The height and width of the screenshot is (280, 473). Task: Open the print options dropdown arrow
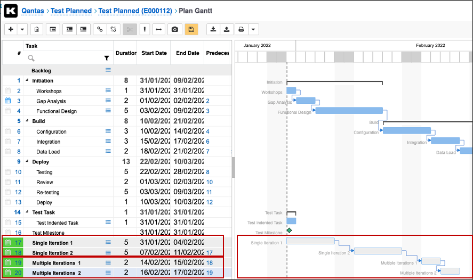(253, 29)
